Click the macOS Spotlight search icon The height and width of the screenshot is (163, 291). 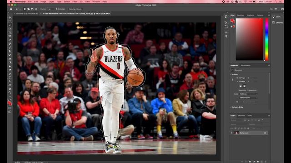click(x=276, y=1)
